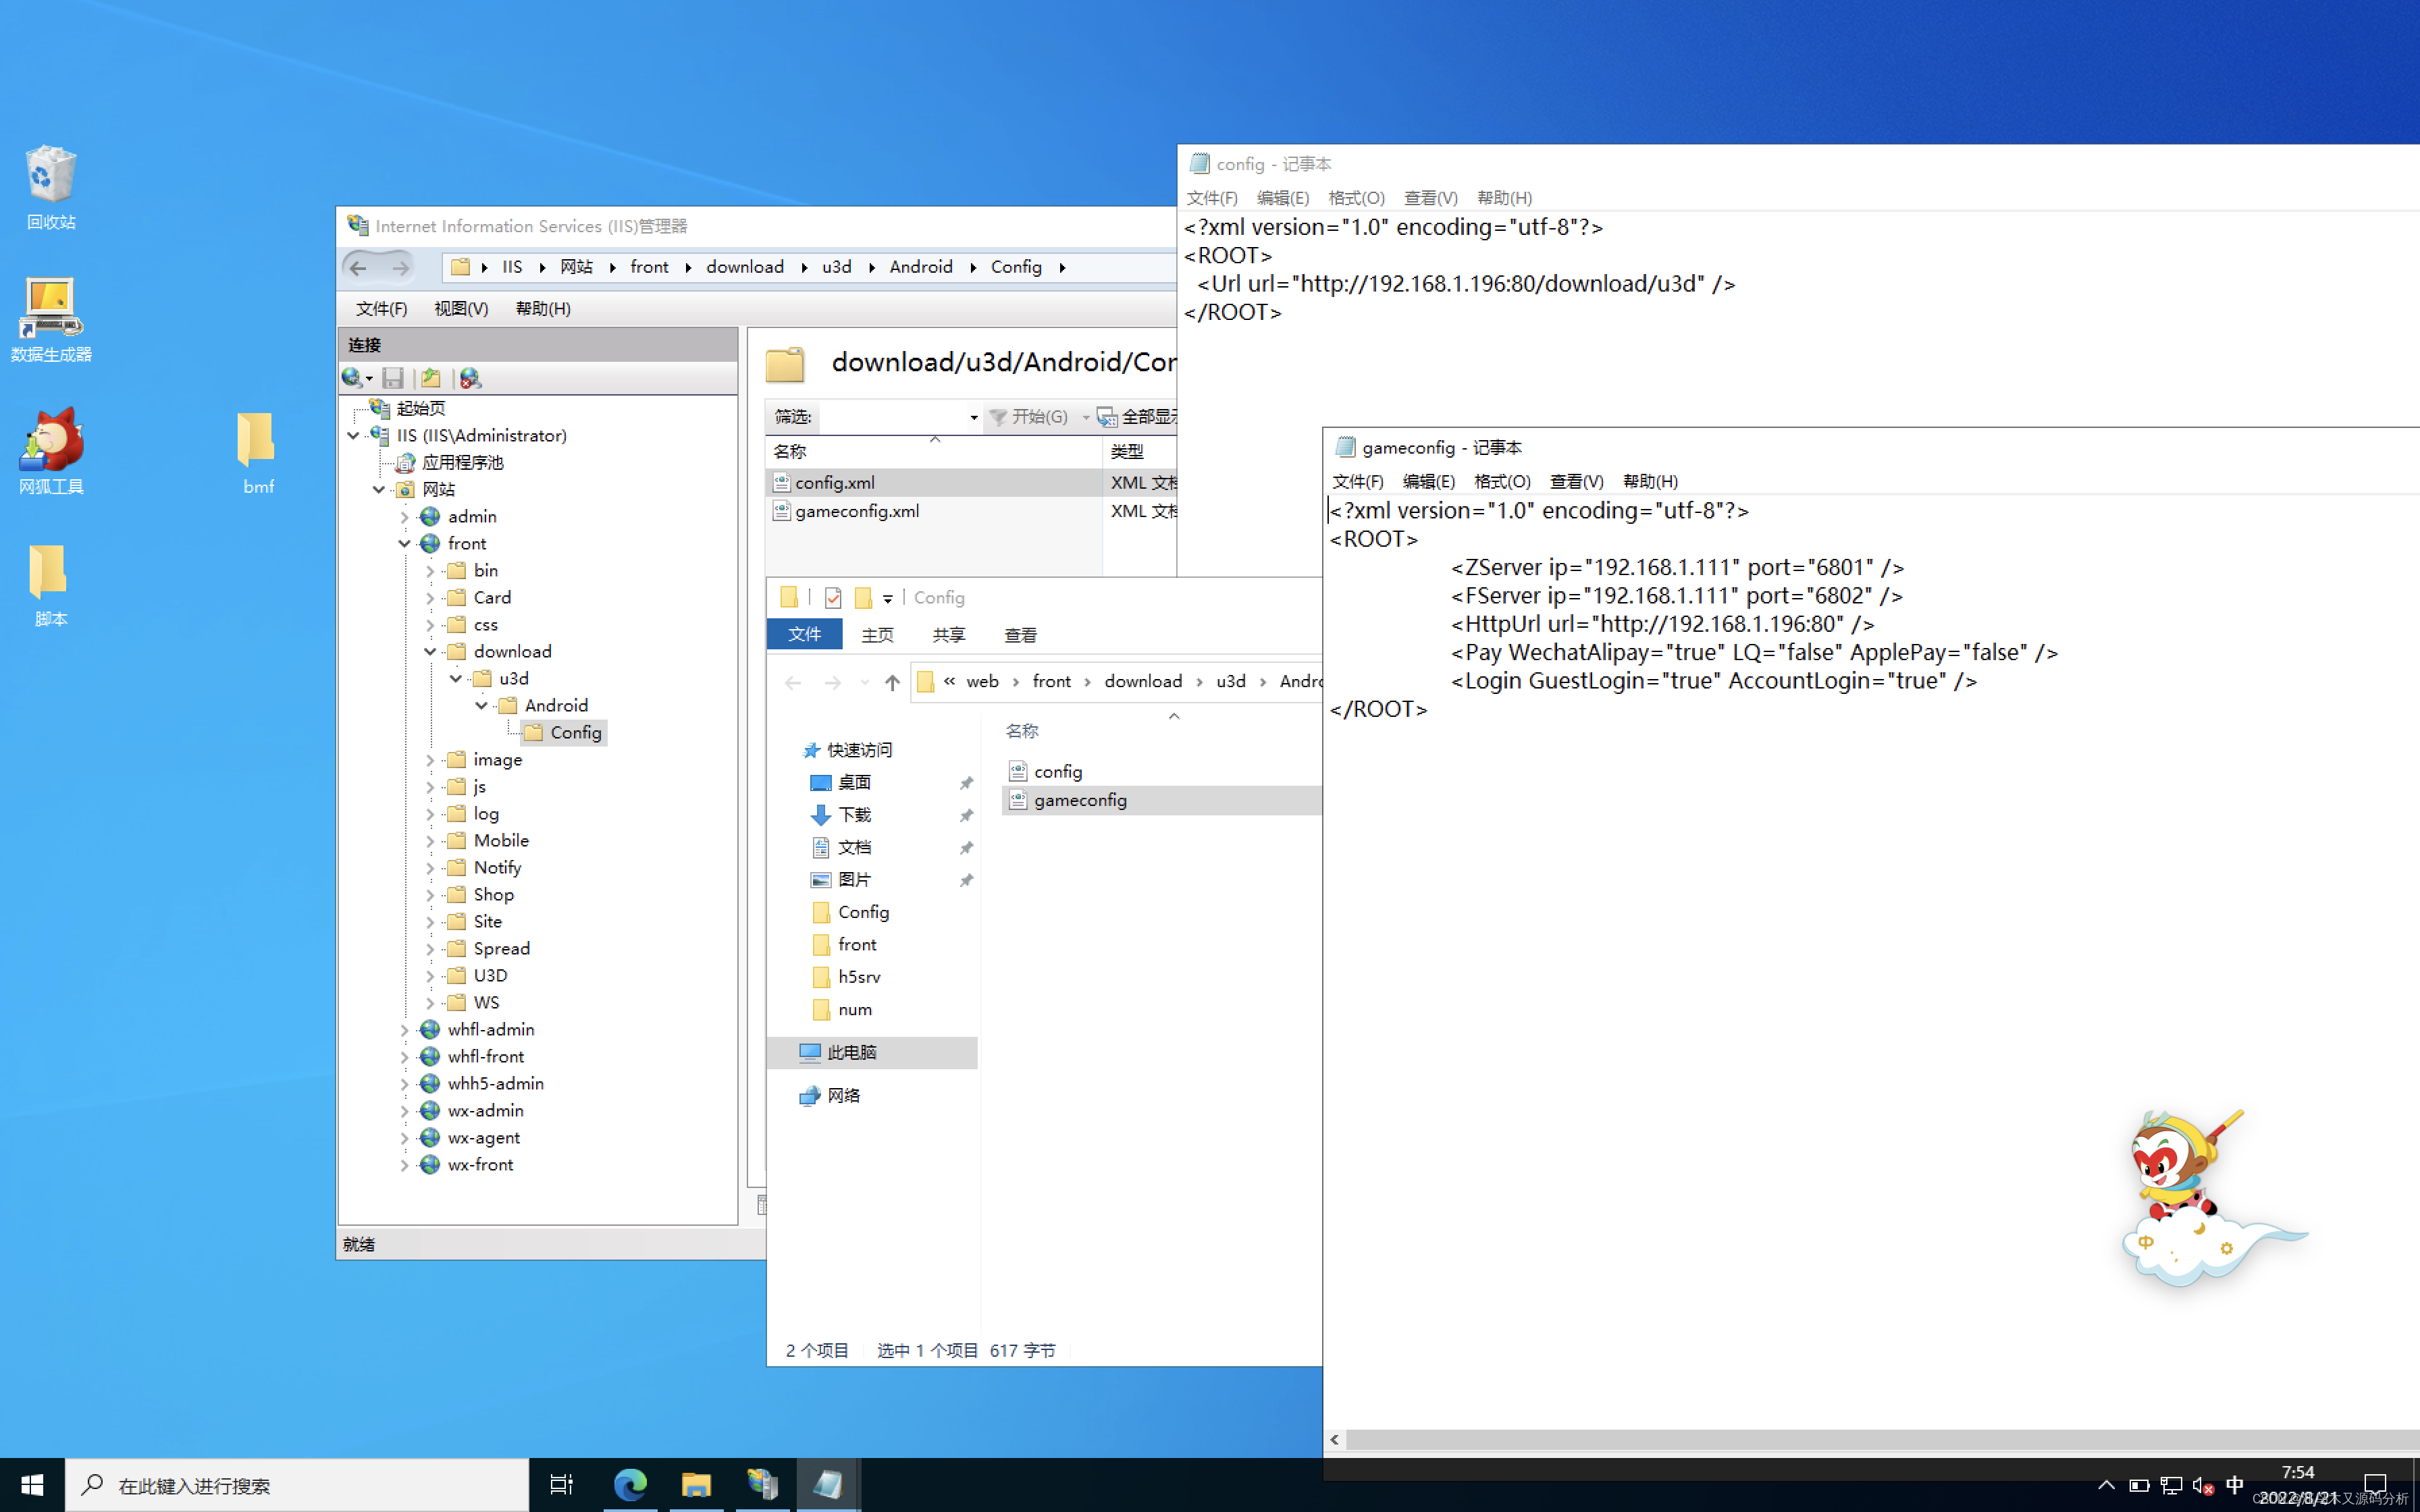
Task: Open 文件(F) menu in IIS Manager
Action: tap(381, 308)
